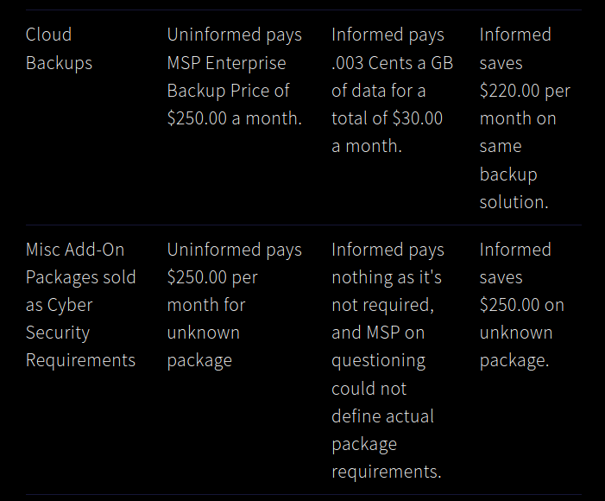This screenshot has height=501, width=605.
Task: Click the ".003 Cents a GB" text
Action: coord(392,63)
